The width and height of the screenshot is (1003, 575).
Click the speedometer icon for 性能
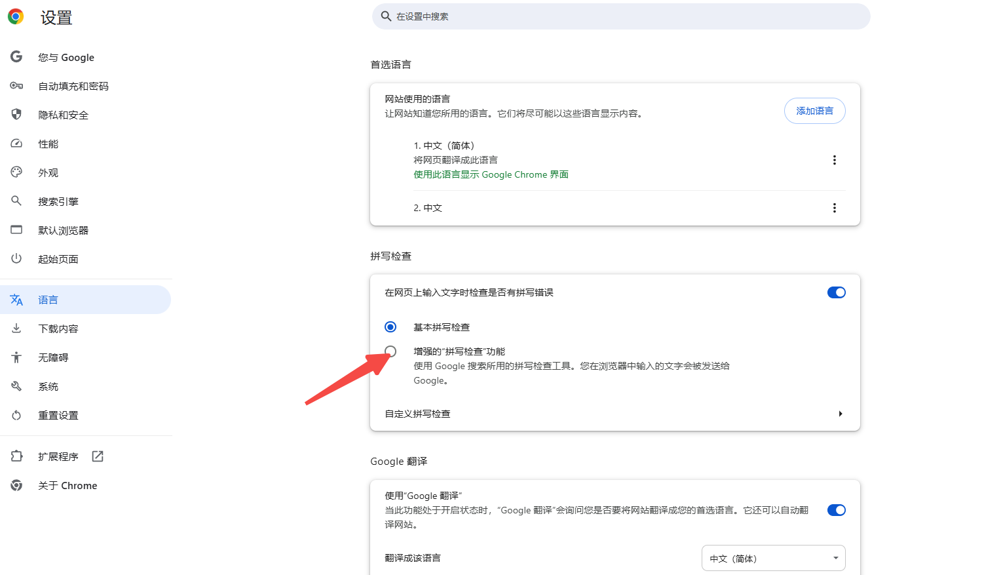point(16,144)
